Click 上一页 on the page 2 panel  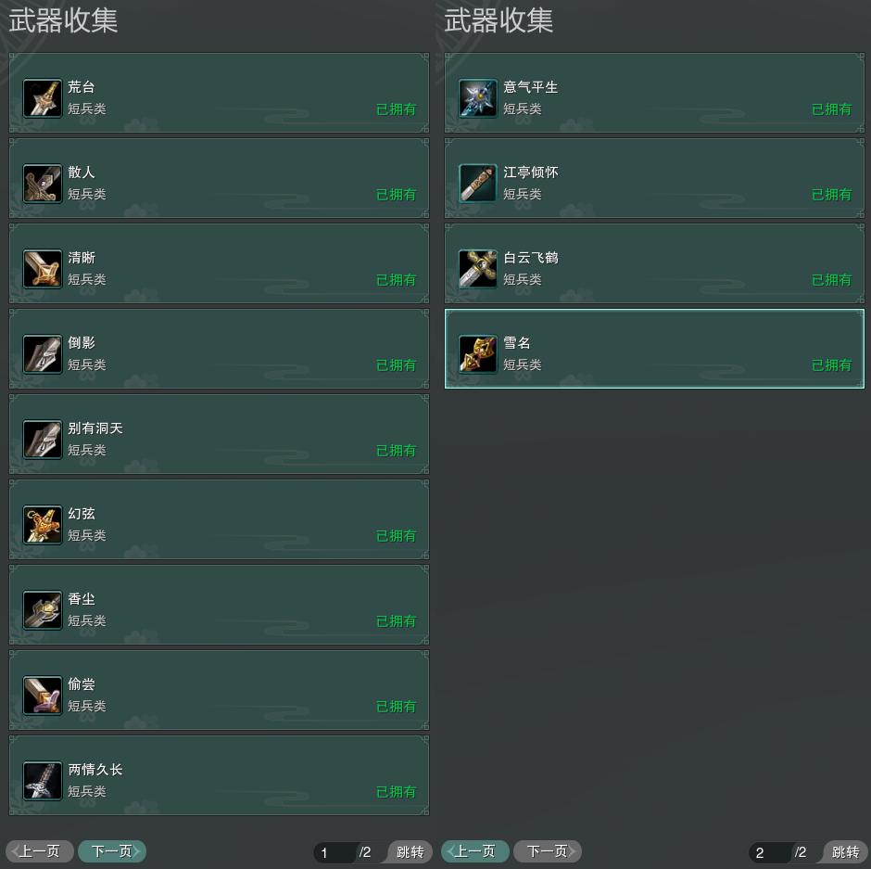[x=475, y=851]
